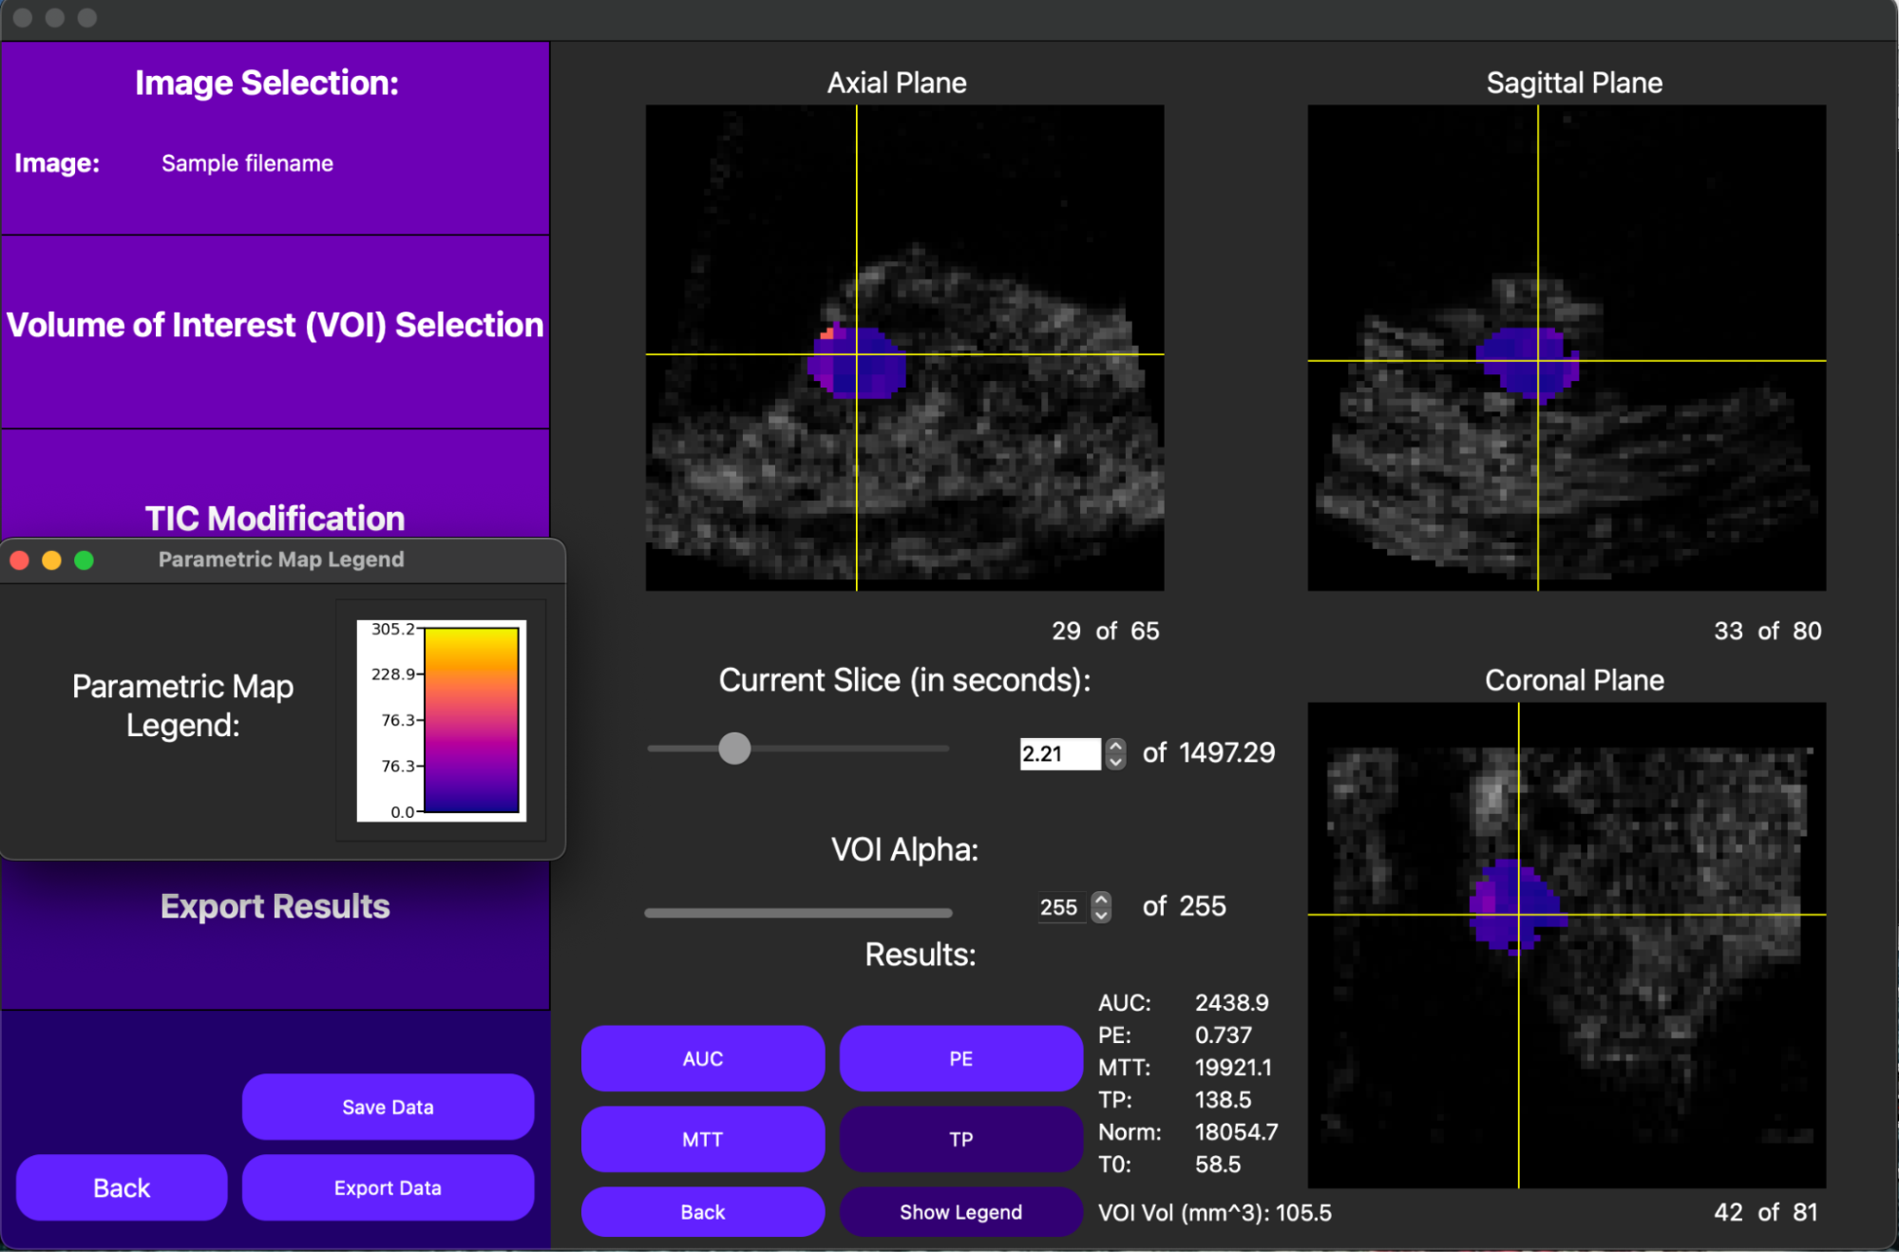Image resolution: width=1899 pixels, height=1252 pixels.
Task: Click the 228.9 legend tick label
Action: (393, 674)
